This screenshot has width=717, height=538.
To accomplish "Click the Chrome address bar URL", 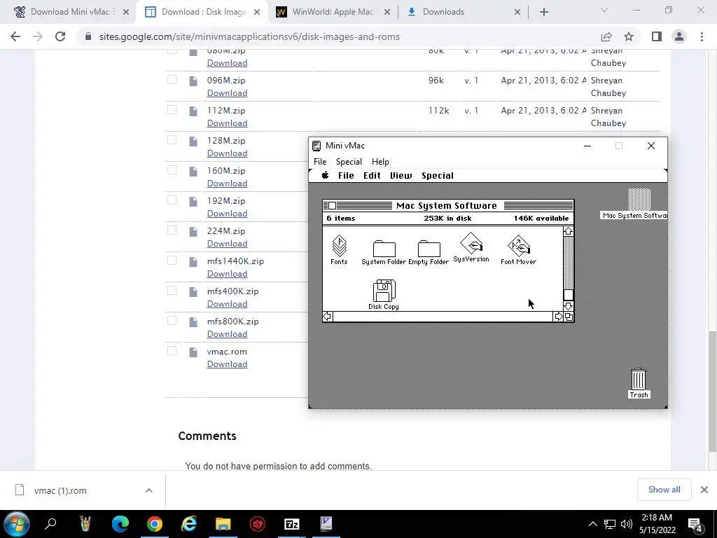I will click(249, 36).
